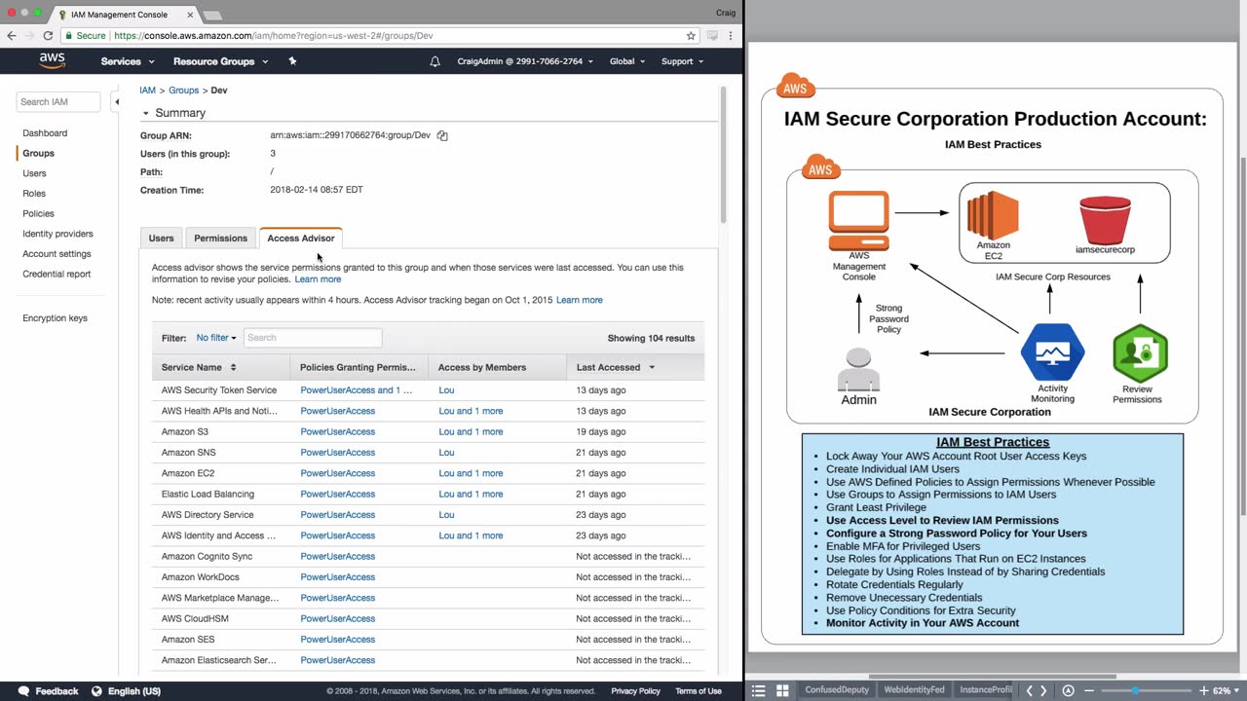
Task: Show the list view in the slide viewer
Action: [759, 690]
